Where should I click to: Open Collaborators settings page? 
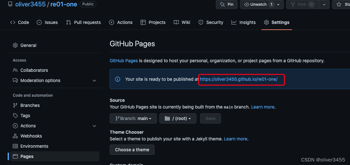[34, 70]
